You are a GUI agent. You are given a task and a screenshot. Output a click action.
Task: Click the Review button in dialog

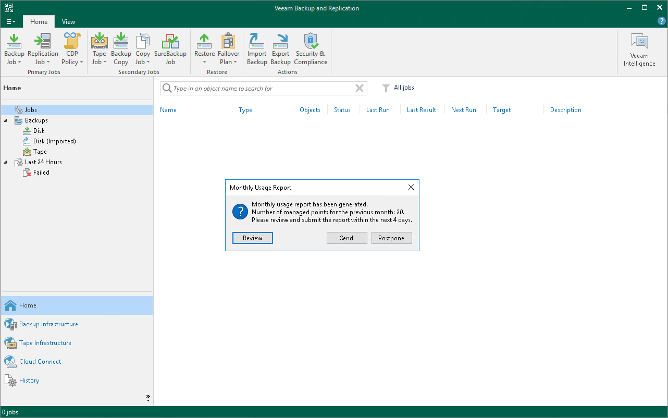[x=253, y=238]
